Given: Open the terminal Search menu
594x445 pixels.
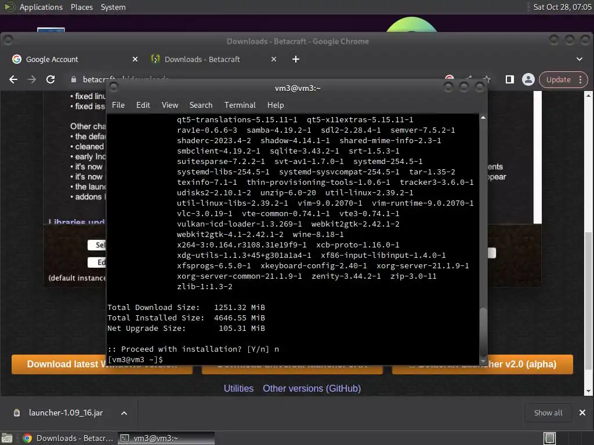Looking at the screenshot, I should [201, 105].
